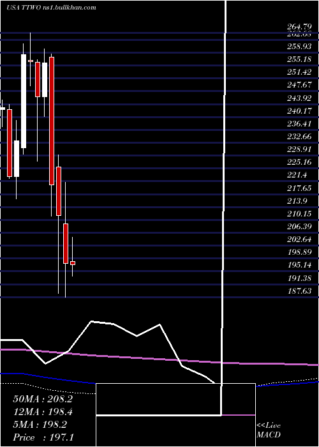The image size is (319, 447).
Task: Click the USA TTWO ns1.bullkhan.com title
Action: coord(51,8)
